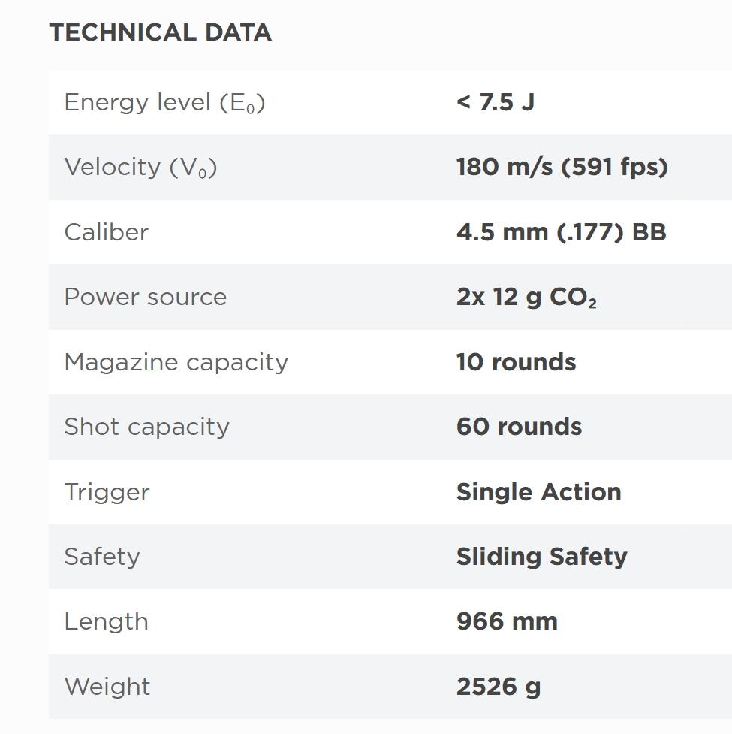Select the 2x 12 g CO₂ value
Screen dimensions: 732x734
526,298
